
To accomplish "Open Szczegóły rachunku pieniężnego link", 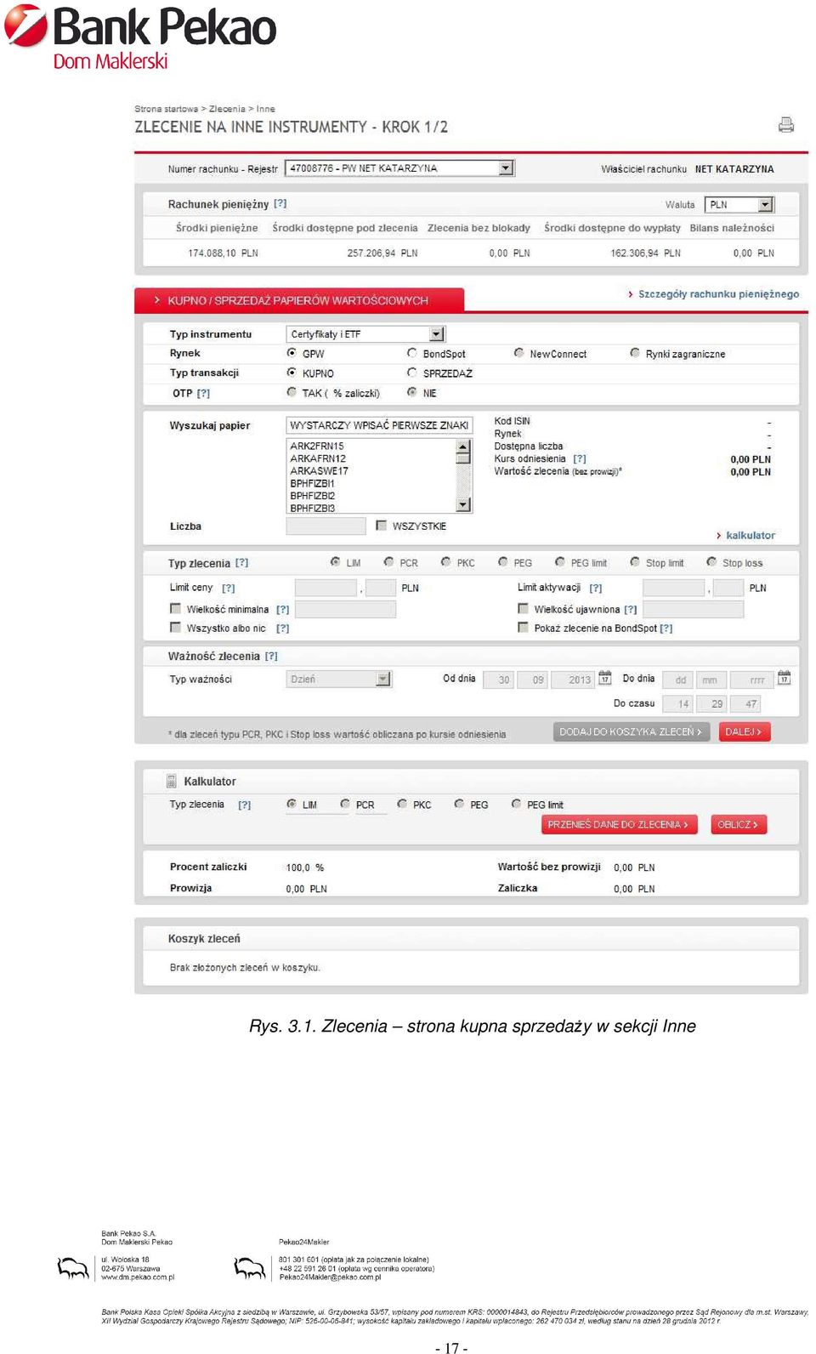I will coord(718,294).
